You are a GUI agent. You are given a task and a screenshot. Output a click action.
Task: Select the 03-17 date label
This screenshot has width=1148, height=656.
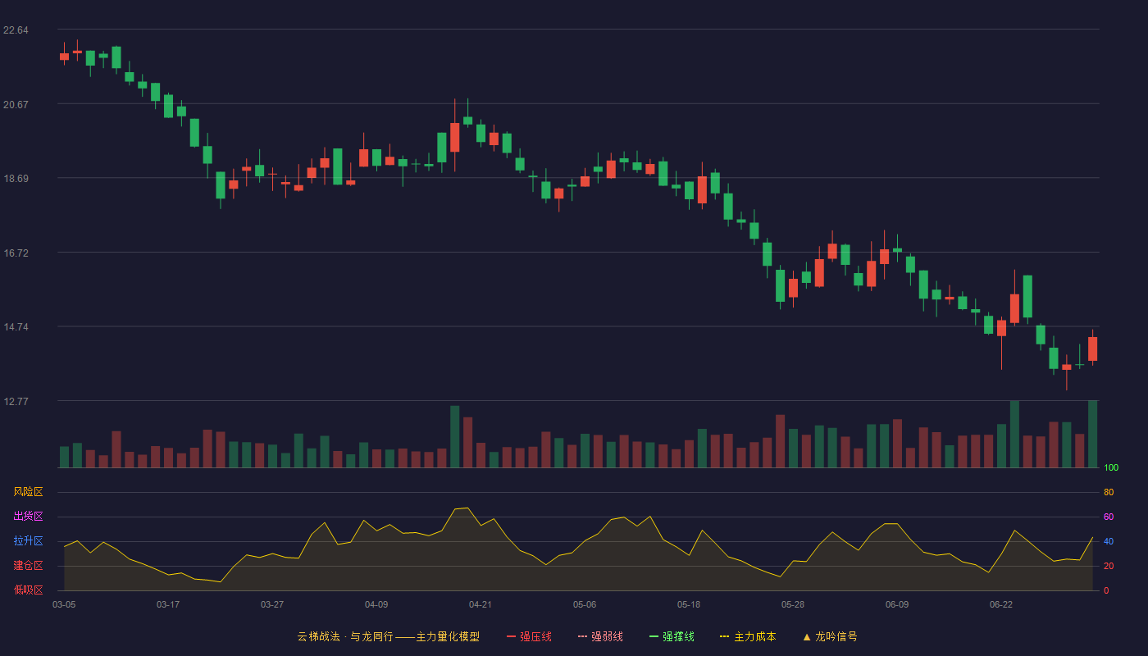[x=168, y=604]
